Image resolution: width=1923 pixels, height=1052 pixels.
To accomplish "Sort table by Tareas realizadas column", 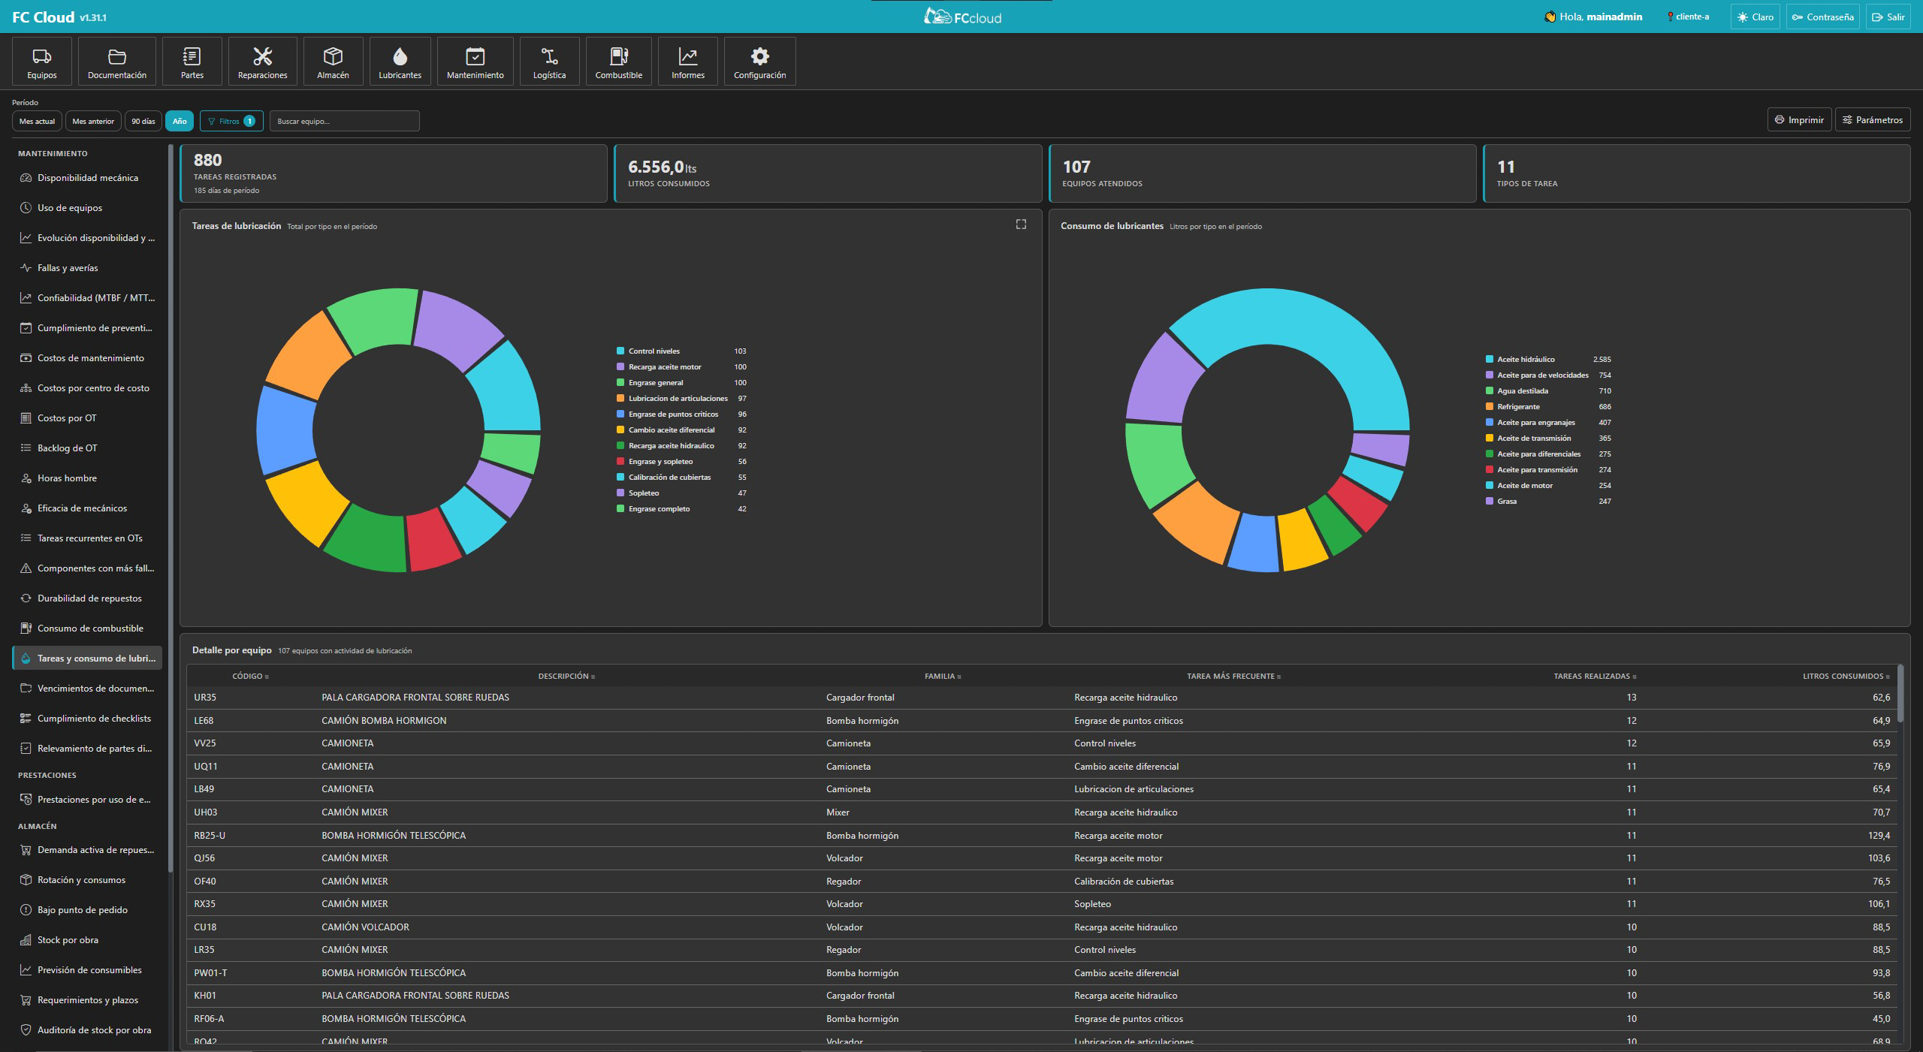I will [1595, 676].
